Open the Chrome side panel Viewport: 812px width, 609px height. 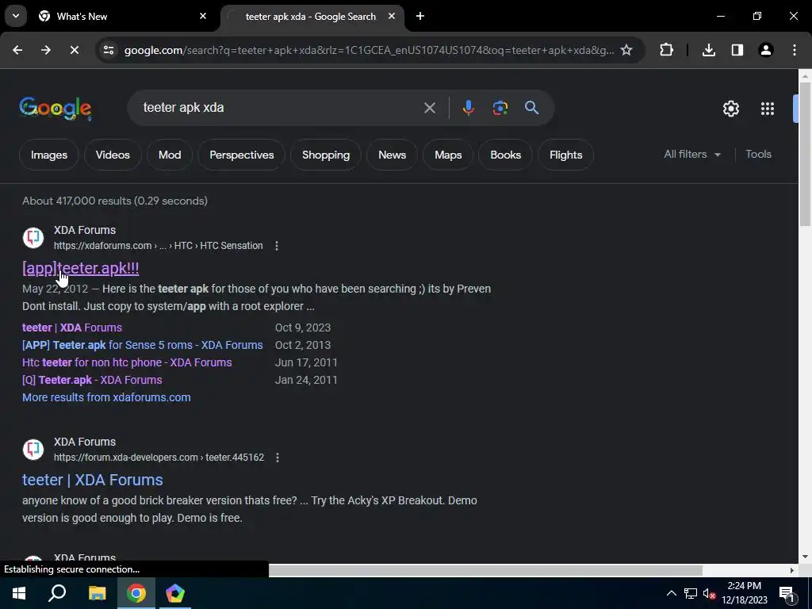[737, 50]
